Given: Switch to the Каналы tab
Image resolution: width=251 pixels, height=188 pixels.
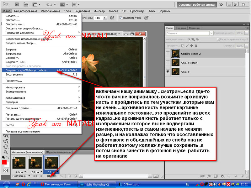Looking at the screenshot, I should [180, 28].
